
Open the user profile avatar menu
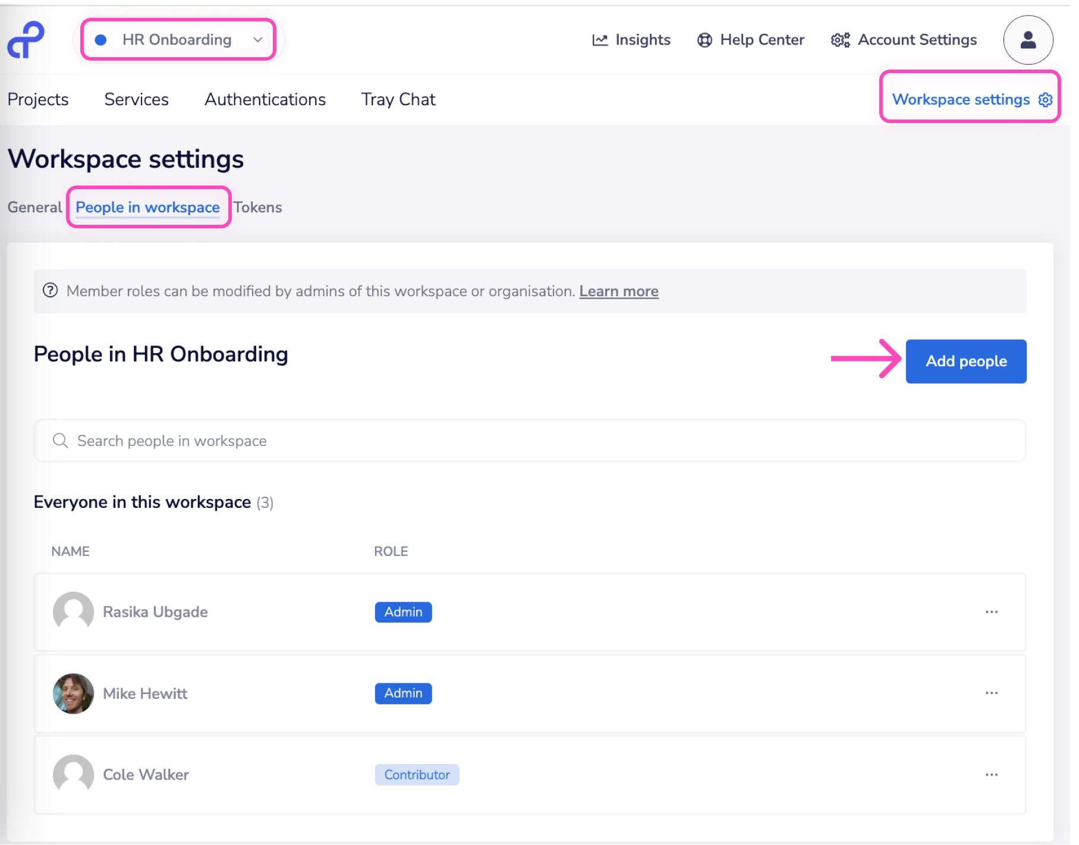point(1028,40)
